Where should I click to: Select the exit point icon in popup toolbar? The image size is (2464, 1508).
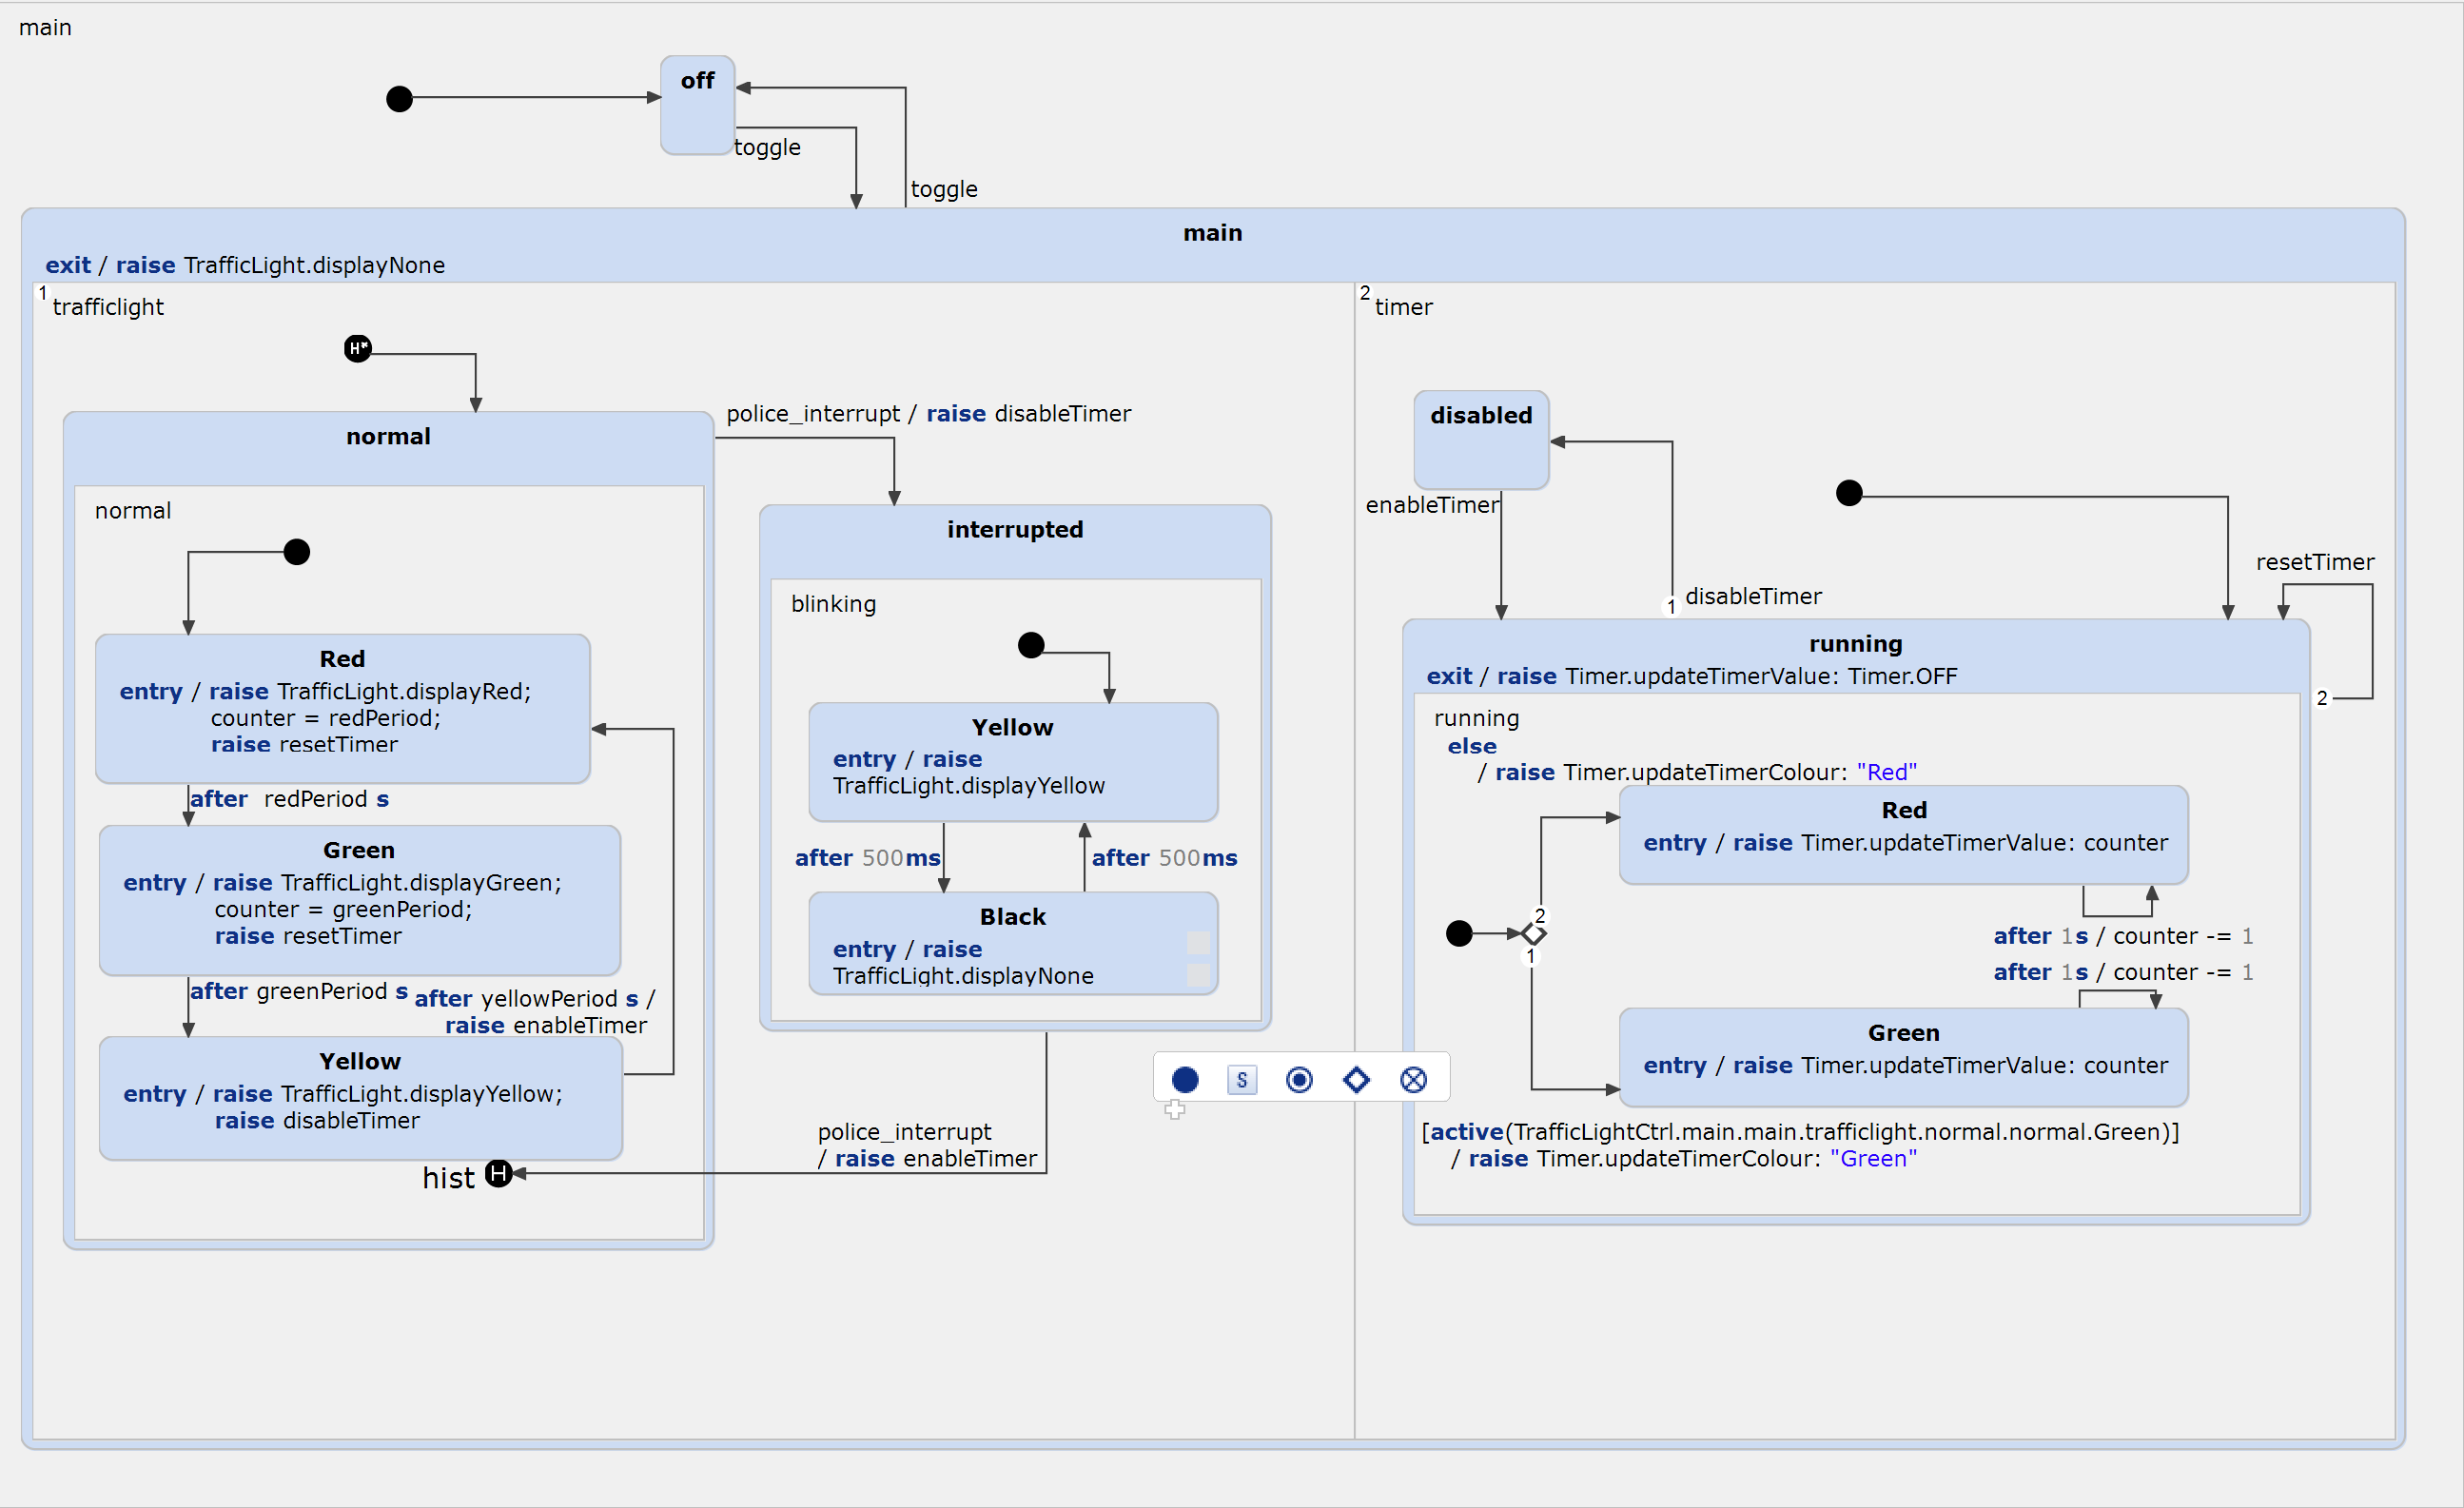[x=1413, y=1080]
